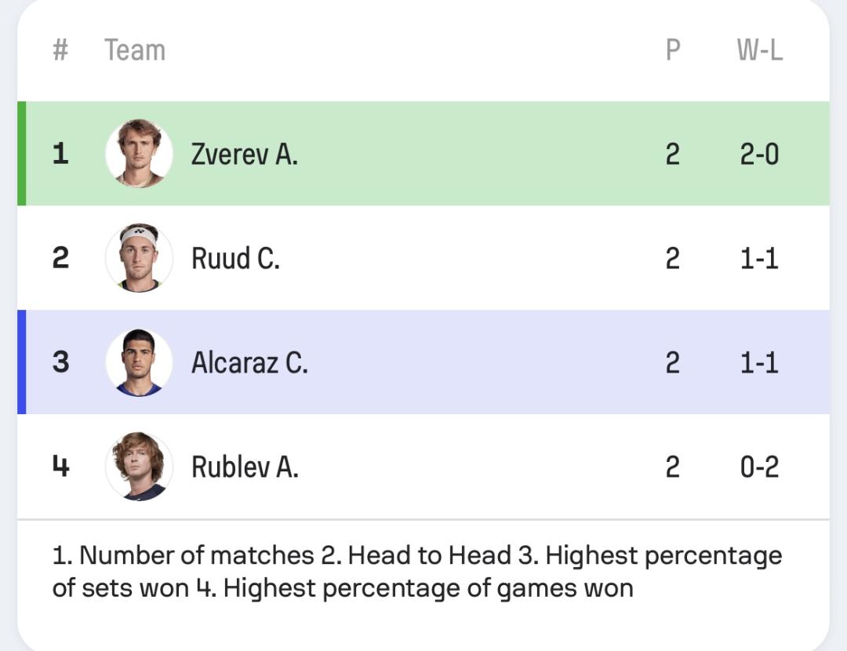Select the Zverev A. name
847x651 pixels.
pos(244,155)
